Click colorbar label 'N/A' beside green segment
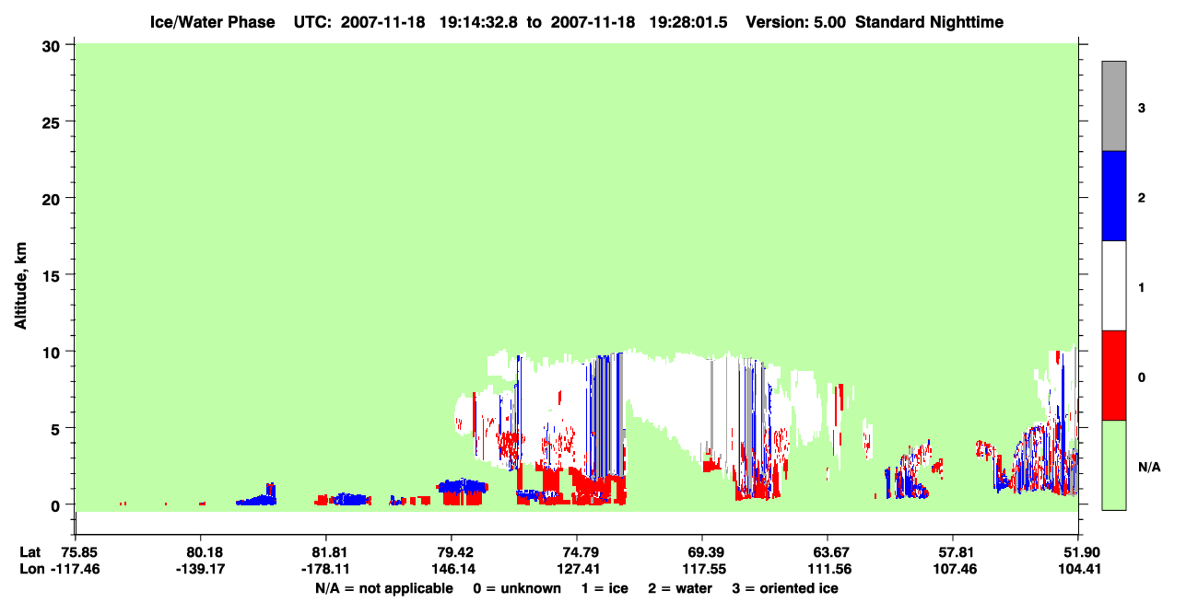1198x614 pixels. click(x=1149, y=468)
